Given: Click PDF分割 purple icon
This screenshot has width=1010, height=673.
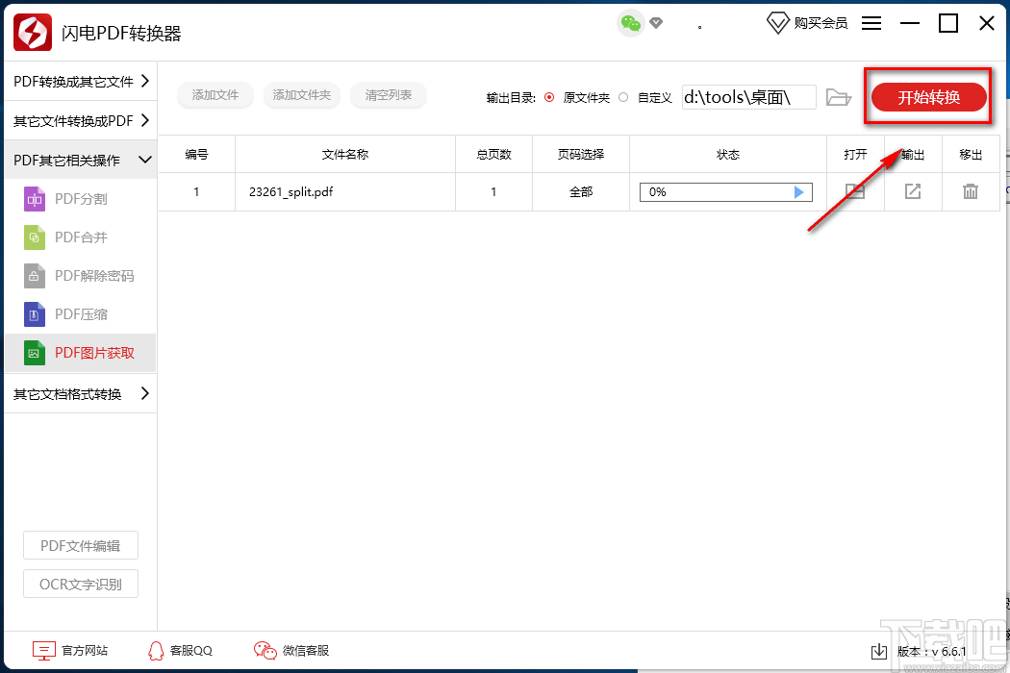Looking at the screenshot, I should click(34, 199).
